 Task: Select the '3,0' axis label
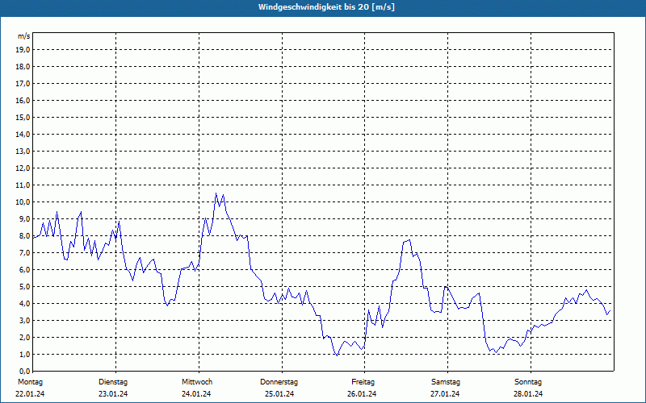[x=24, y=320]
